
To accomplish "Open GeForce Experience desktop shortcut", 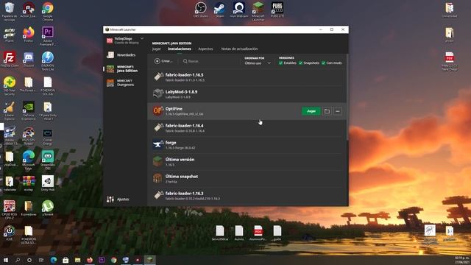I will (x=29, y=110).
